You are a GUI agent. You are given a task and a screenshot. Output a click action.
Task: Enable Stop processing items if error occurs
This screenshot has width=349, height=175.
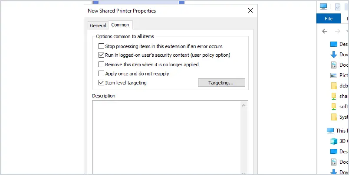pyautogui.click(x=101, y=46)
